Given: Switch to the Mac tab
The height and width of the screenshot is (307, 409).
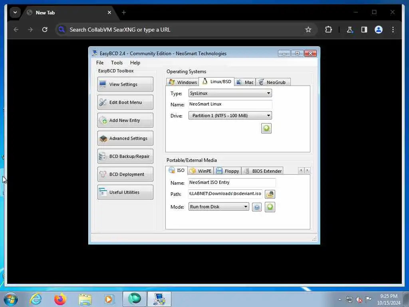Looking at the screenshot, I should point(245,82).
